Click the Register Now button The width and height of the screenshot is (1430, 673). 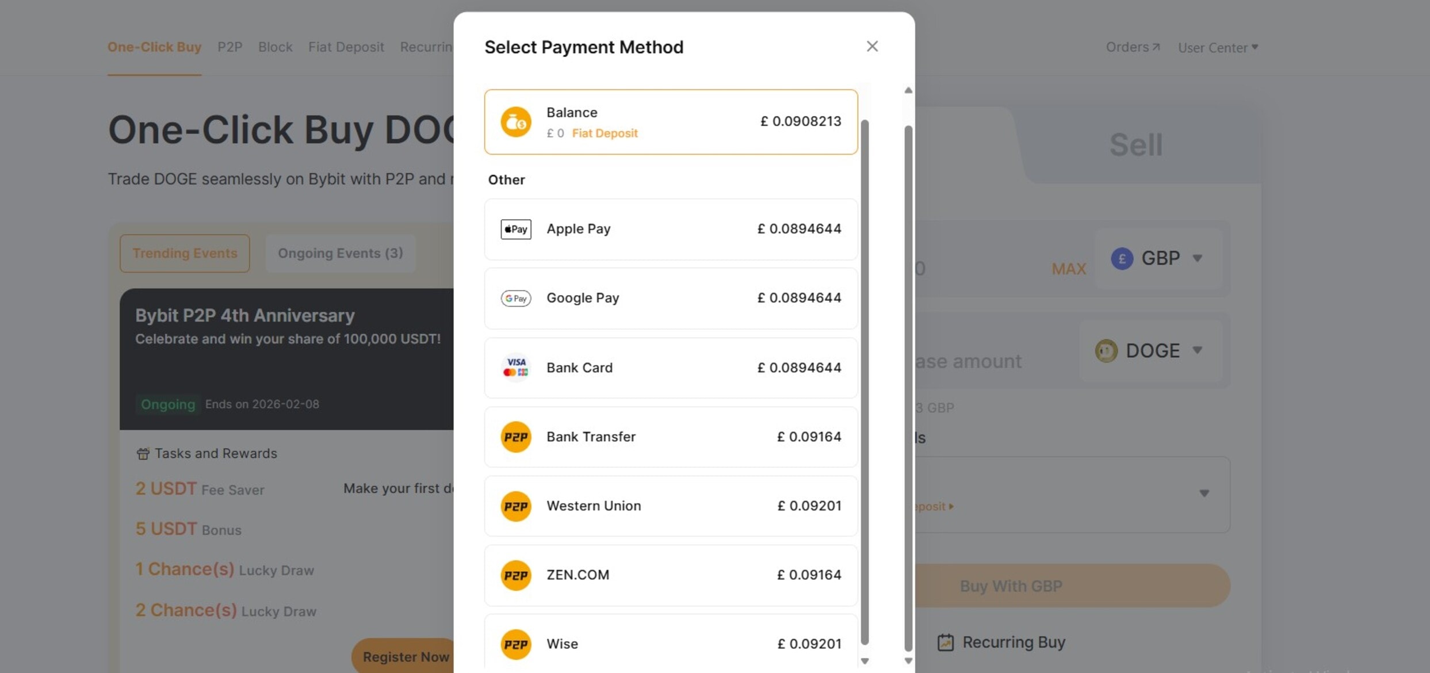pyautogui.click(x=406, y=656)
